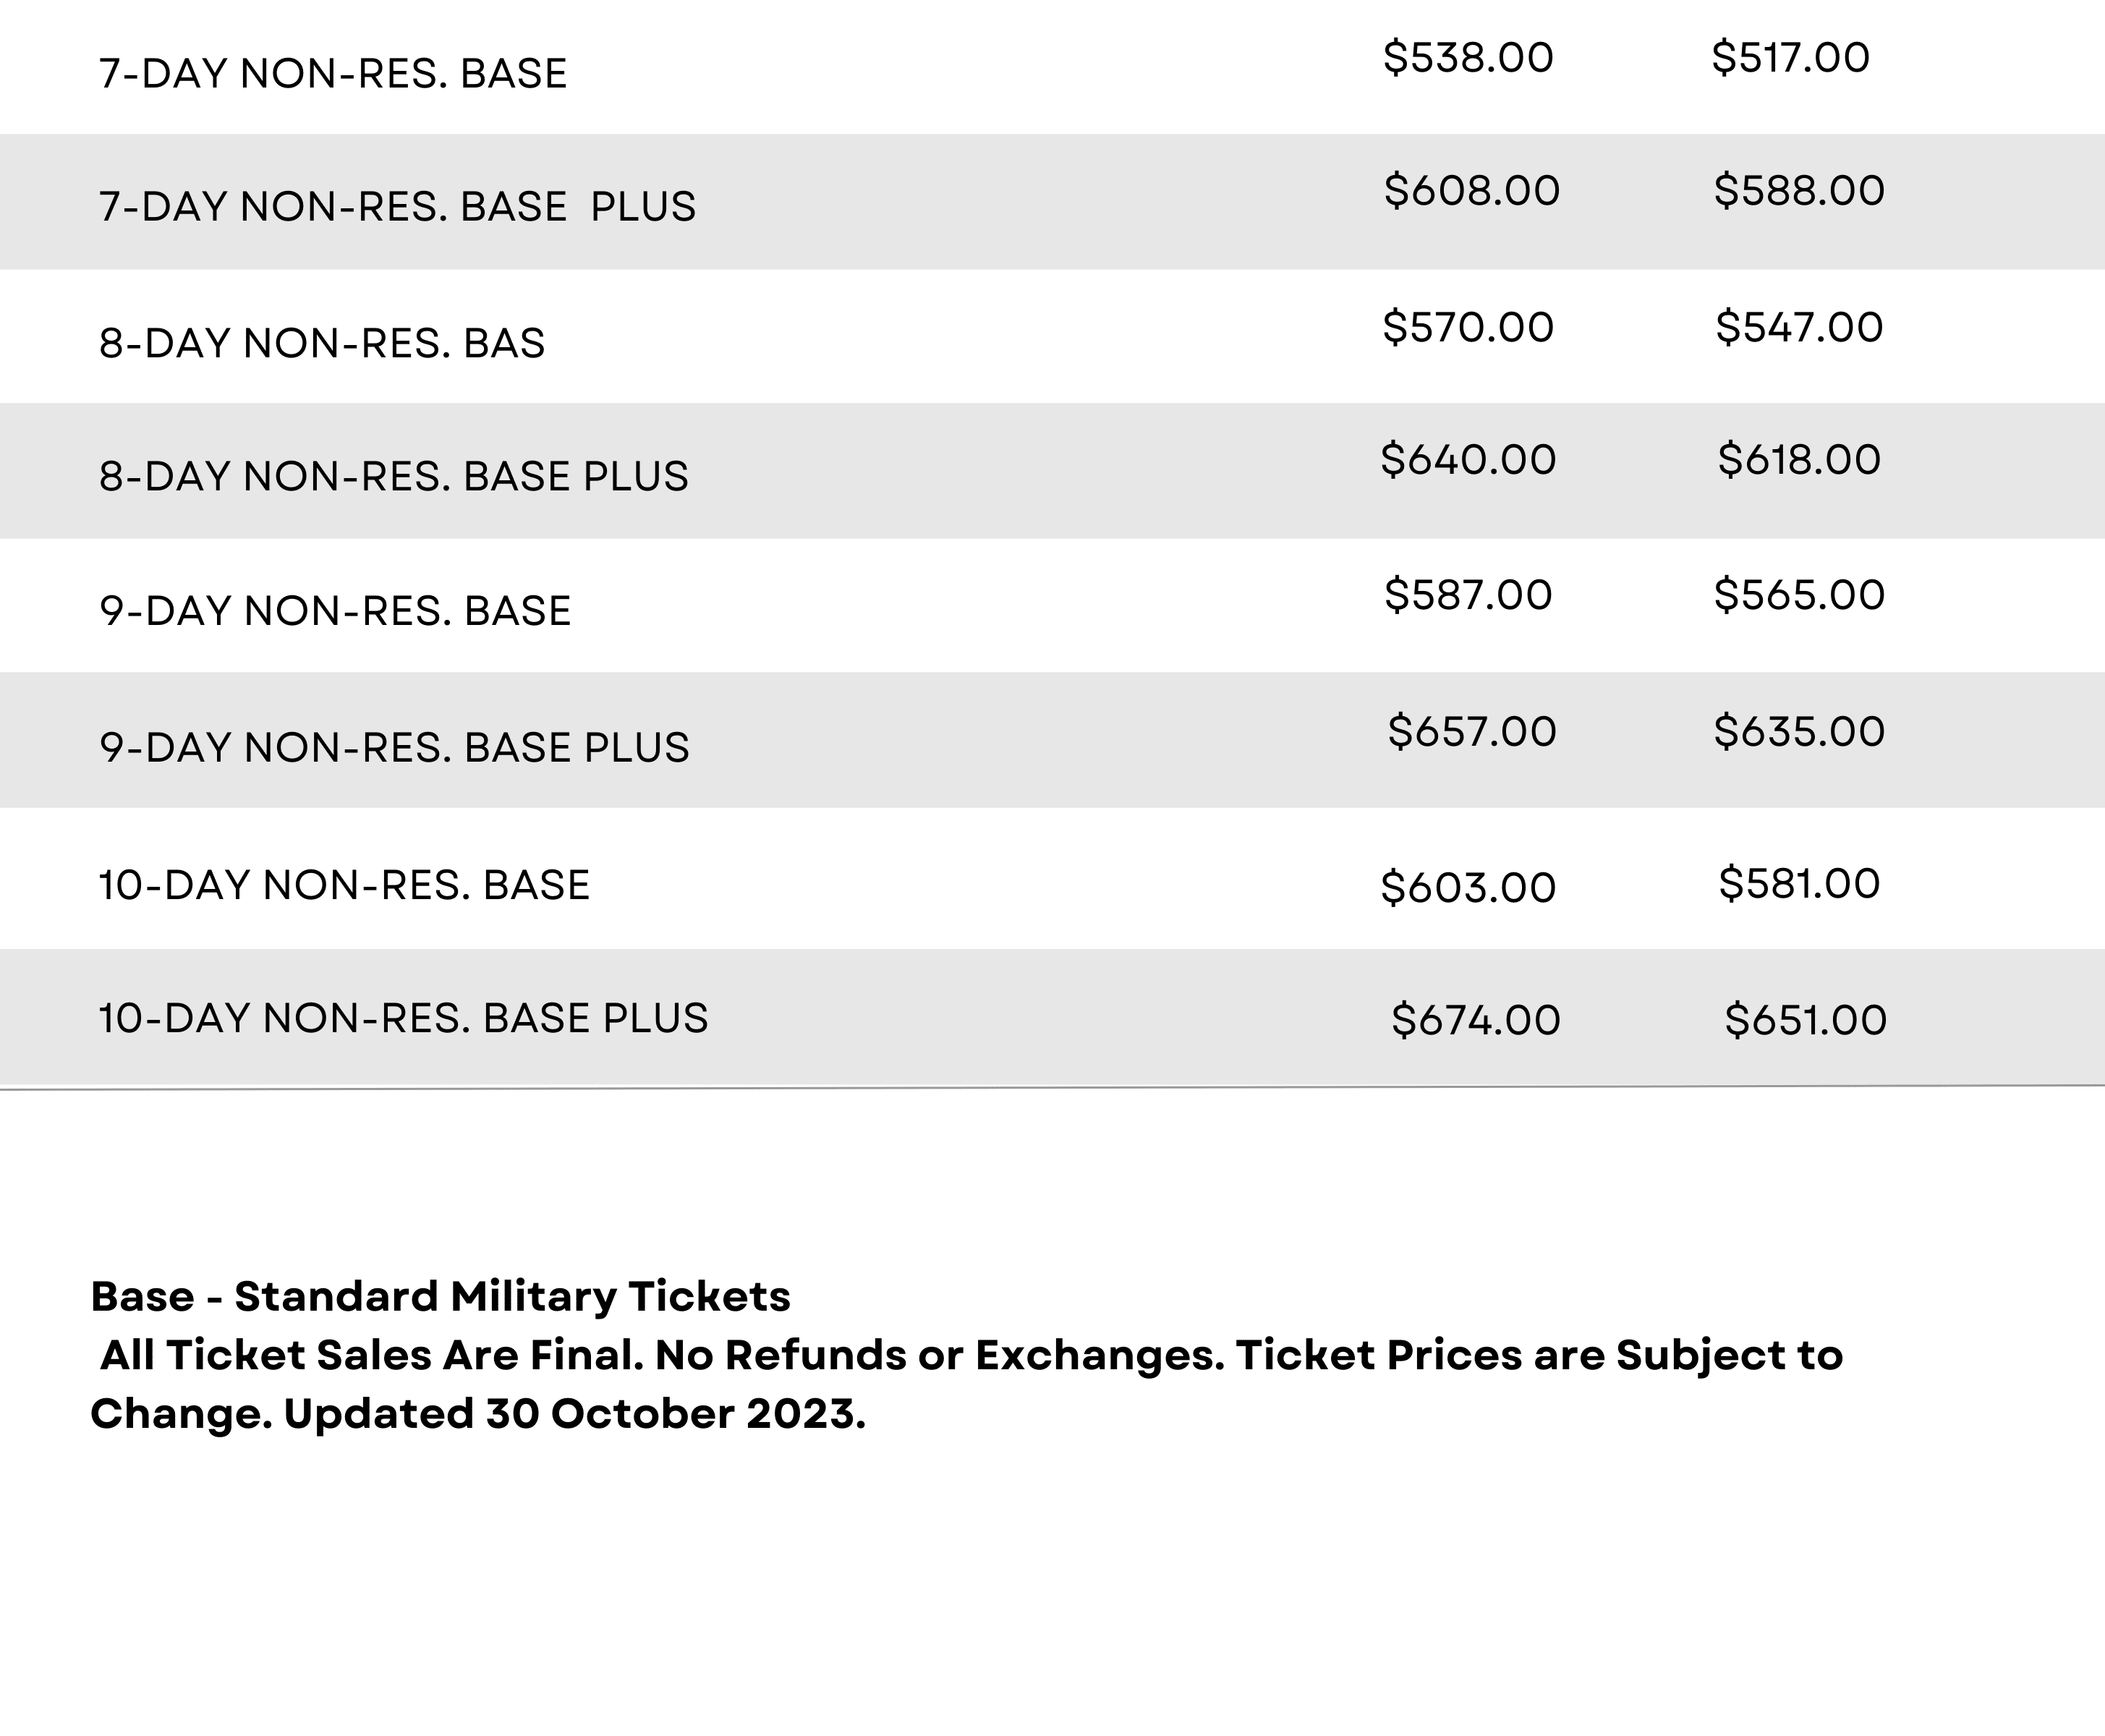
Task: Click the 7-DAY NON-RES. BASE PLUS label
Action: [x=397, y=207]
